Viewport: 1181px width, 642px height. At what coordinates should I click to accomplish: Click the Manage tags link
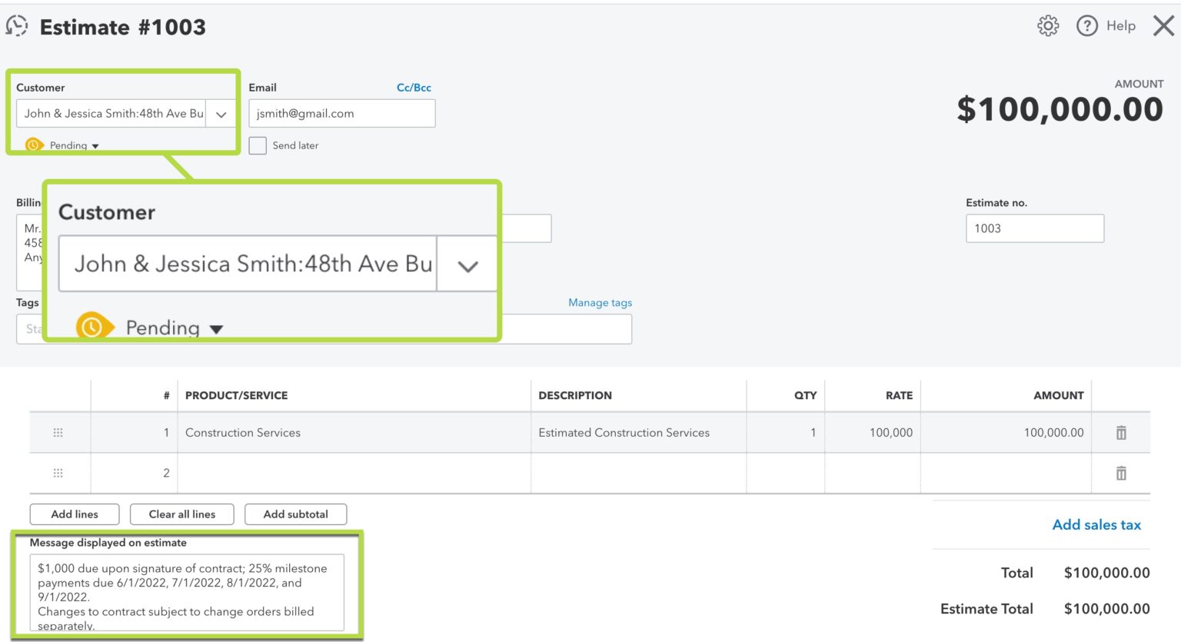click(x=600, y=302)
